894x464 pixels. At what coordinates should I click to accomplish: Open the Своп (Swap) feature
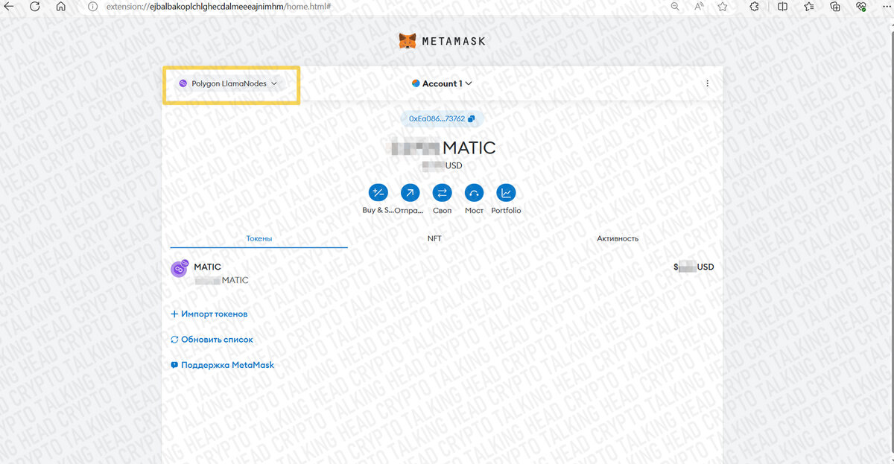pos(442,192)
